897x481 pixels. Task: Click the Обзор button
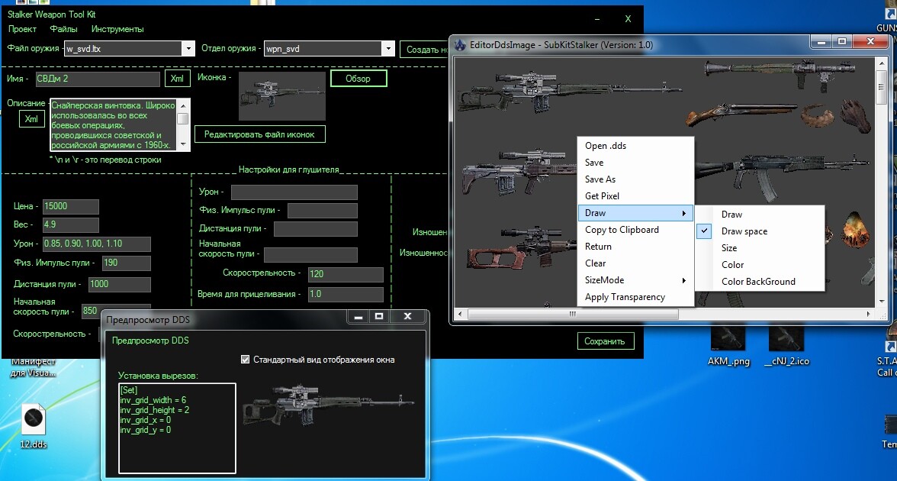358,79
